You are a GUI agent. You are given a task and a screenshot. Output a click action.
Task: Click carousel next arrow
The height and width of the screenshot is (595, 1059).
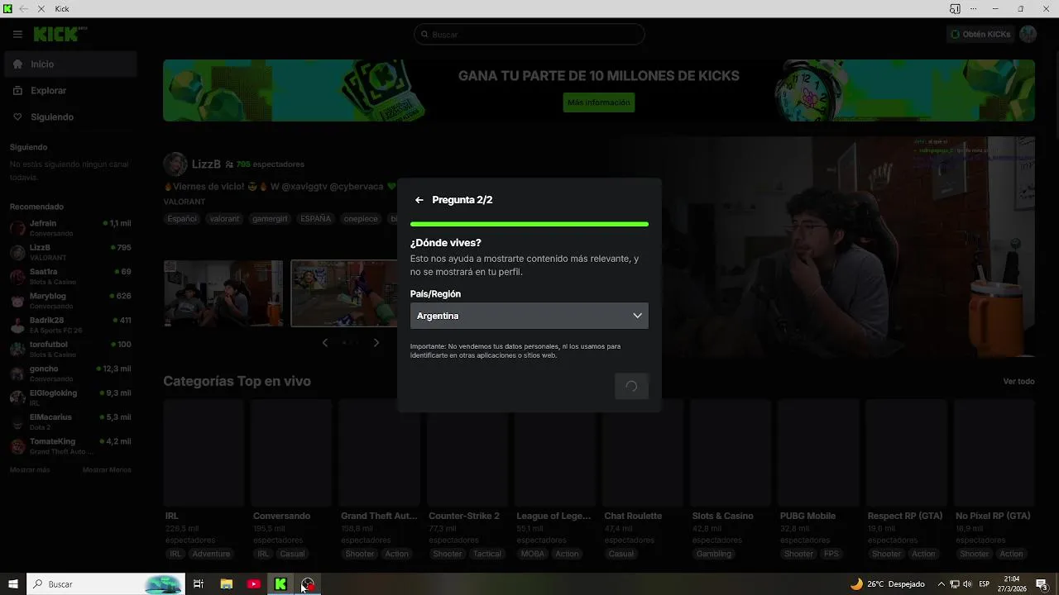pos(376,342)
